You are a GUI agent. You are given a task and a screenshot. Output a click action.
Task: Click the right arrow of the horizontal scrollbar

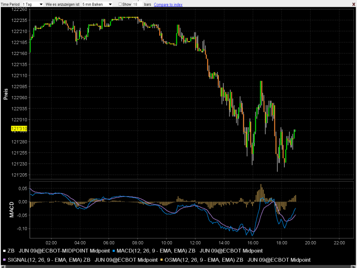click(354, 267)
